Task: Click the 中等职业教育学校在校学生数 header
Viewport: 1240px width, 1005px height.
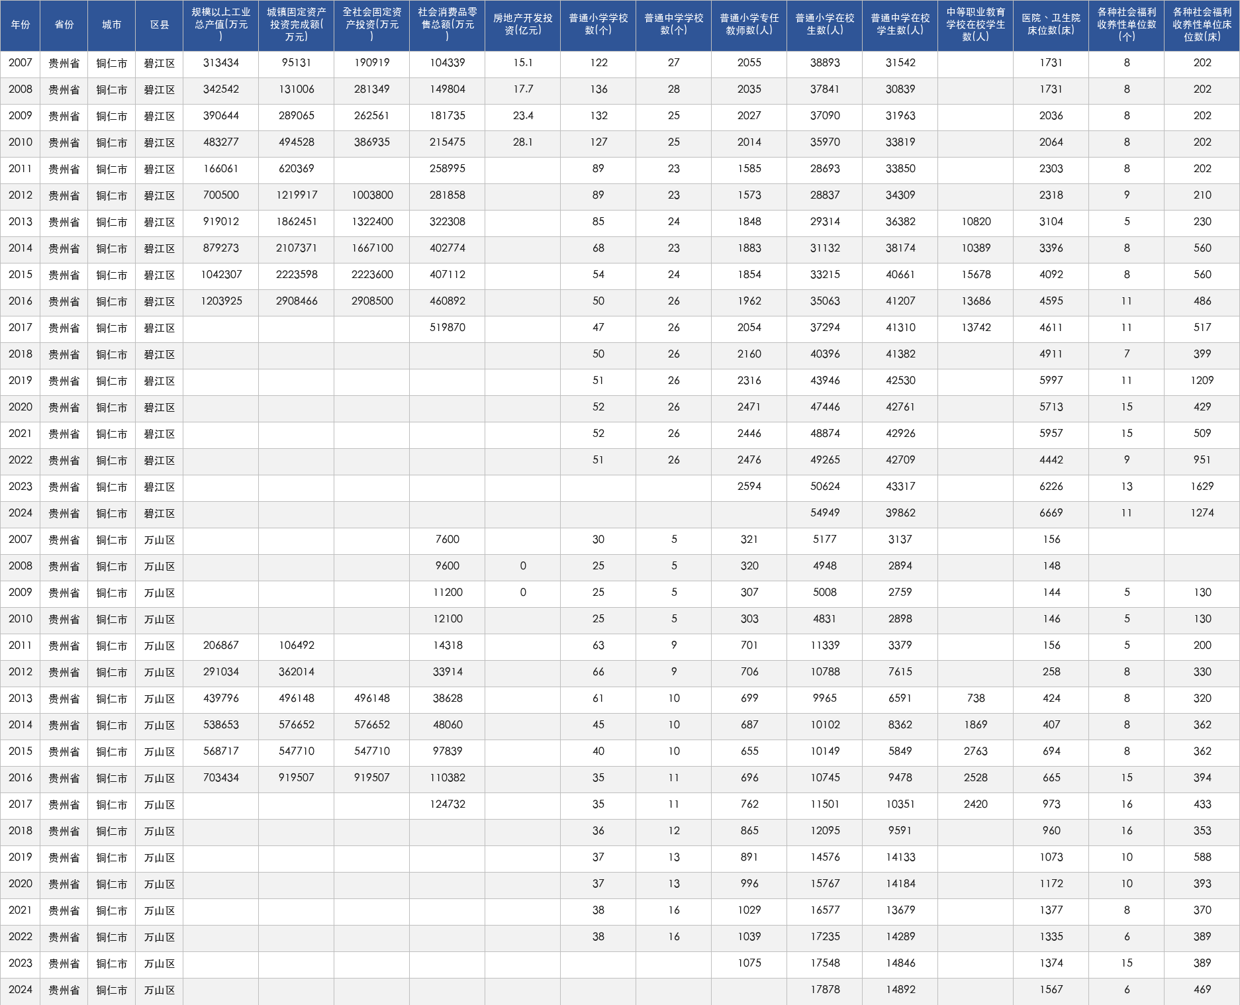Action: click(976, 25)
